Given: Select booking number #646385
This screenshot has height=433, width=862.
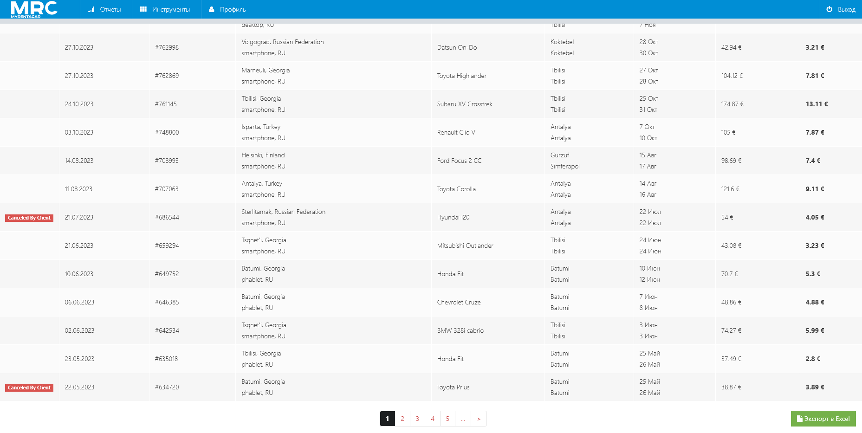Looking at the screenshot, I should click(x=167, y=302).
